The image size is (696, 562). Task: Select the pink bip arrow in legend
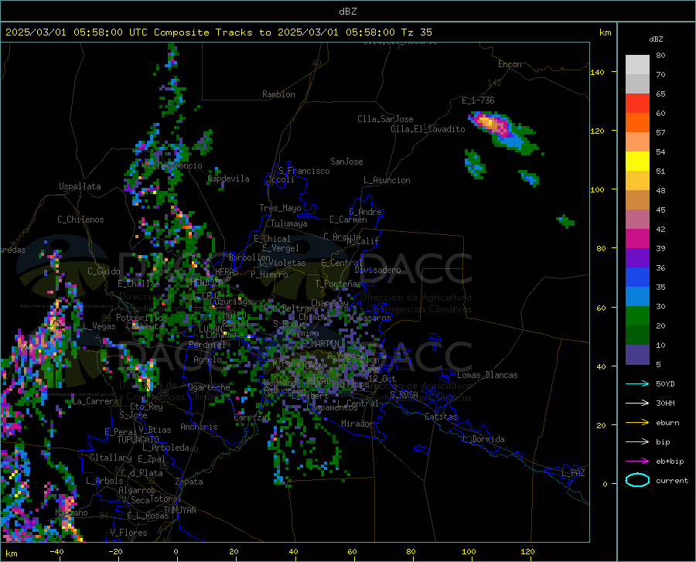pos(637,442)
